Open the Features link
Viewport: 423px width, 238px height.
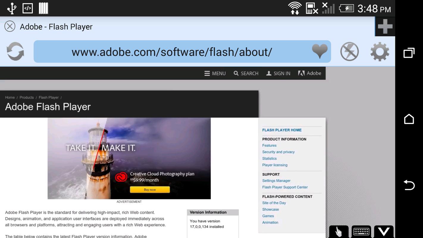[x=269, y=145]
